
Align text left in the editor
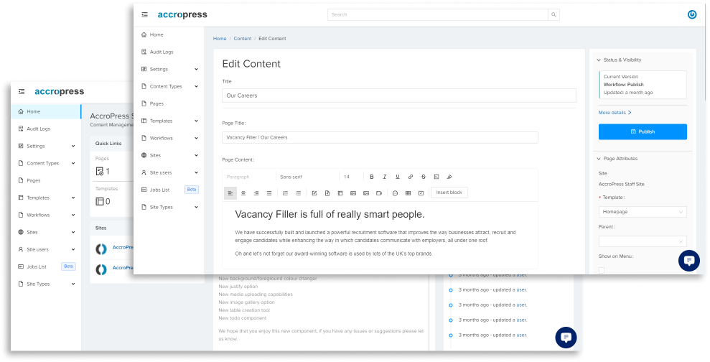[230, 193]
